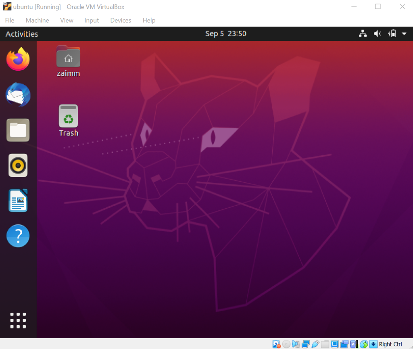413x349 pixels.
Task: Click the volume speaker icon in top bar
Action: [x=378, y=34]
